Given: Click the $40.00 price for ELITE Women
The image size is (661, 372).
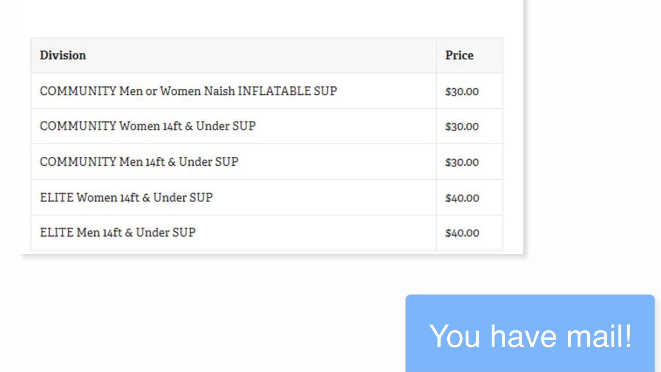Looking at the screenshot, I should click(x=462, y=198).
